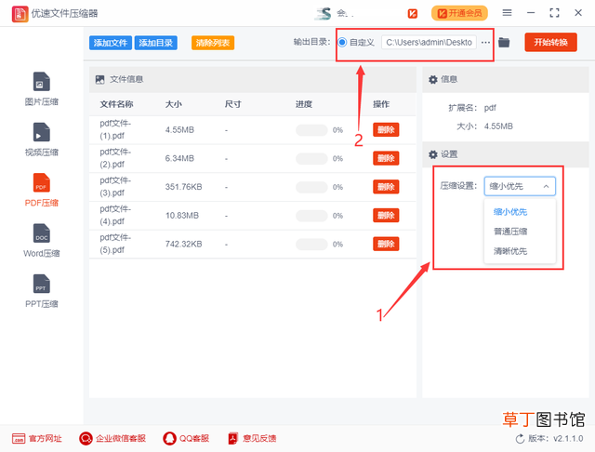Click 开通会员 membership button

[x=459, y=13]
